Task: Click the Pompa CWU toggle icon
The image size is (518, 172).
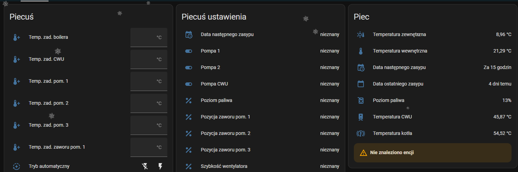Action: pos(189,84)
